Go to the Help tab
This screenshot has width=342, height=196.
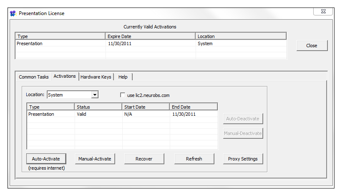[123, 77]
